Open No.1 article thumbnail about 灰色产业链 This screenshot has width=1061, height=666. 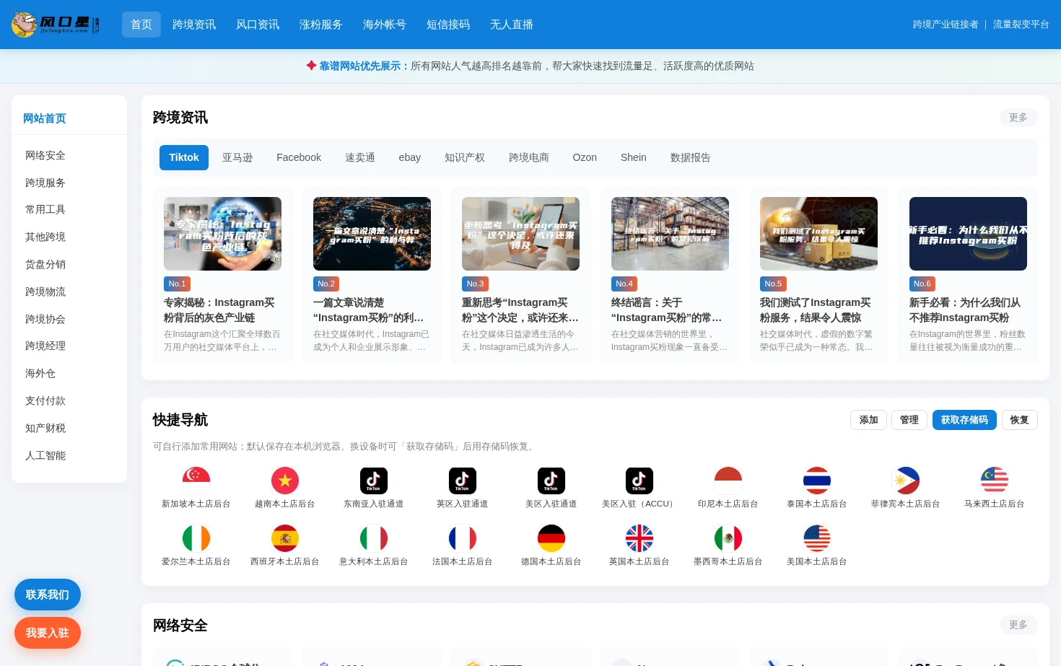pyautogui.click(x=222, y=234)
